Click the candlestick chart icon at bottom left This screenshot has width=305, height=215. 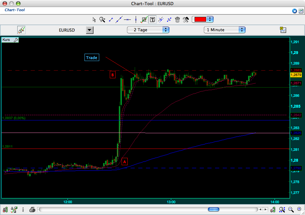(x=5, y=210)
